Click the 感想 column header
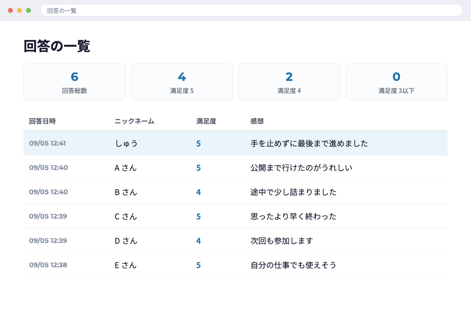Image resolution: width=471 pixels, height=314 pixels. click(x=257, y=121)
